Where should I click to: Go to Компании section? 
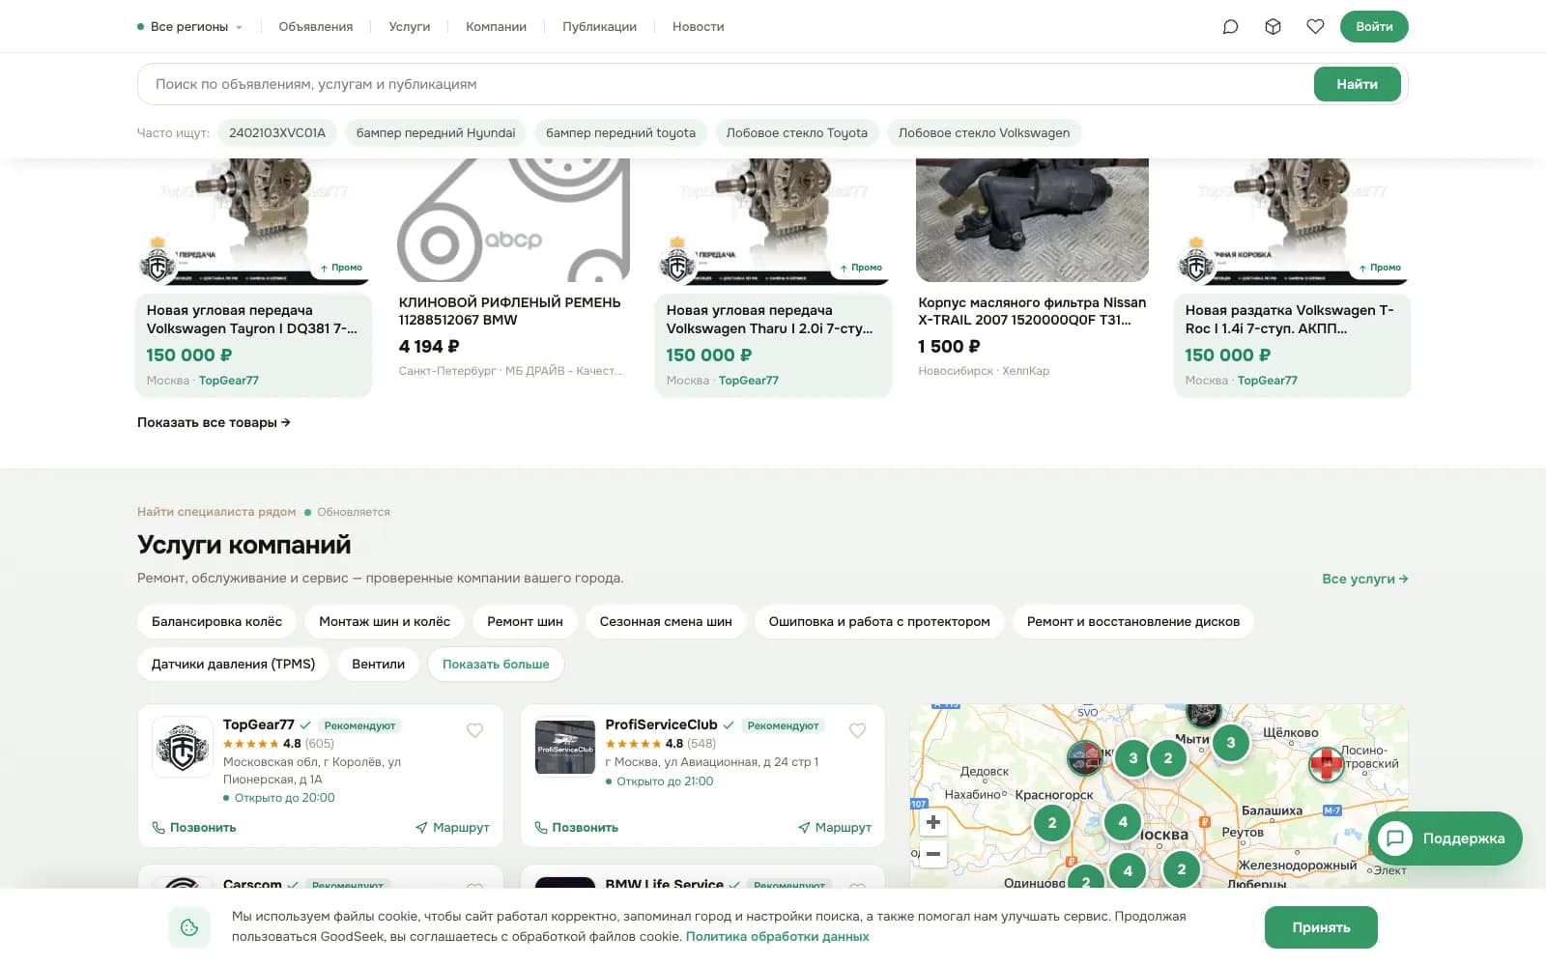point(496,27)
